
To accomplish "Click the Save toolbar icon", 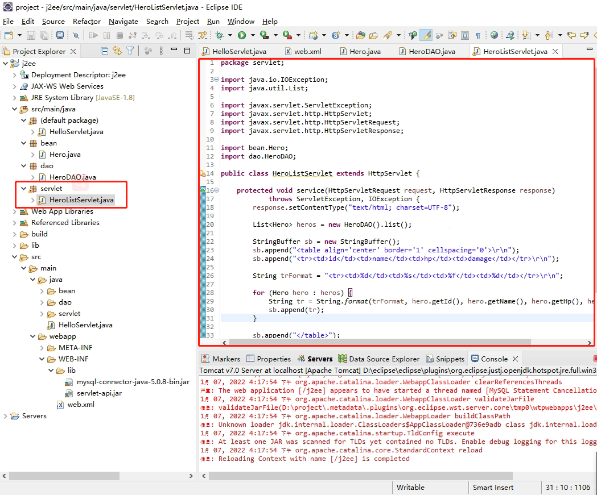I will pyautogui.click(x=31, y=35).
